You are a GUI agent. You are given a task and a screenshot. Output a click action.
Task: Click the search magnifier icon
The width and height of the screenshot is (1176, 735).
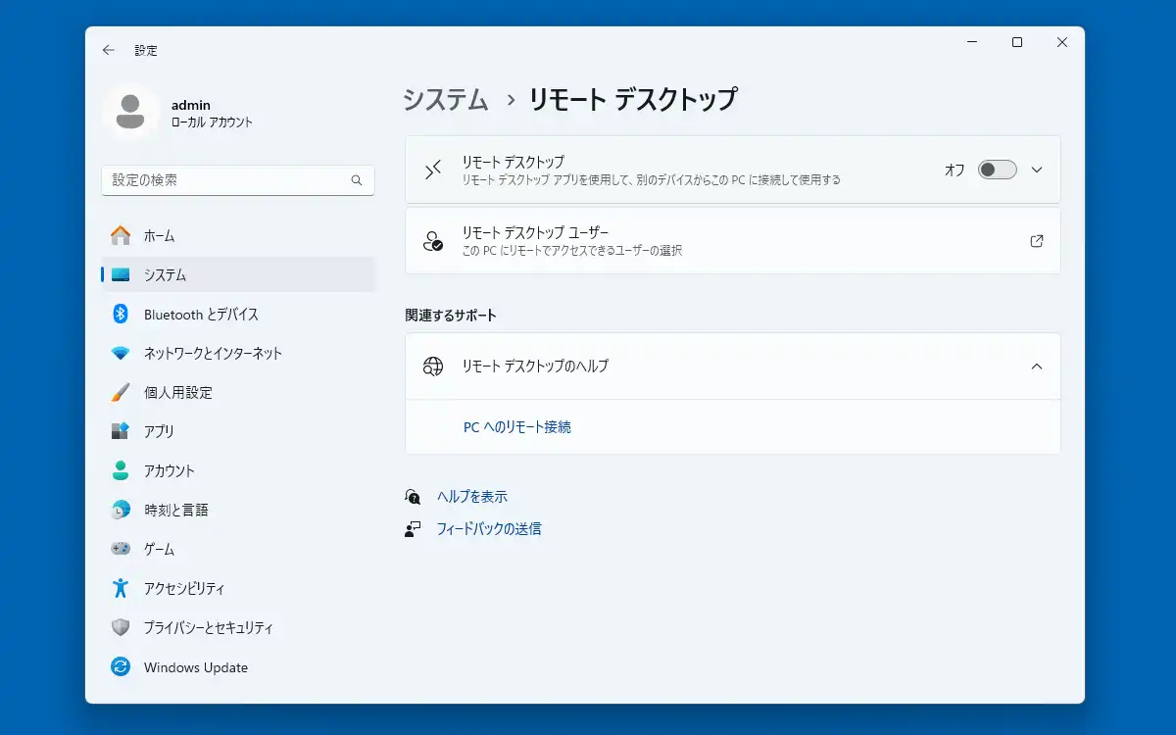coord(357,180)
